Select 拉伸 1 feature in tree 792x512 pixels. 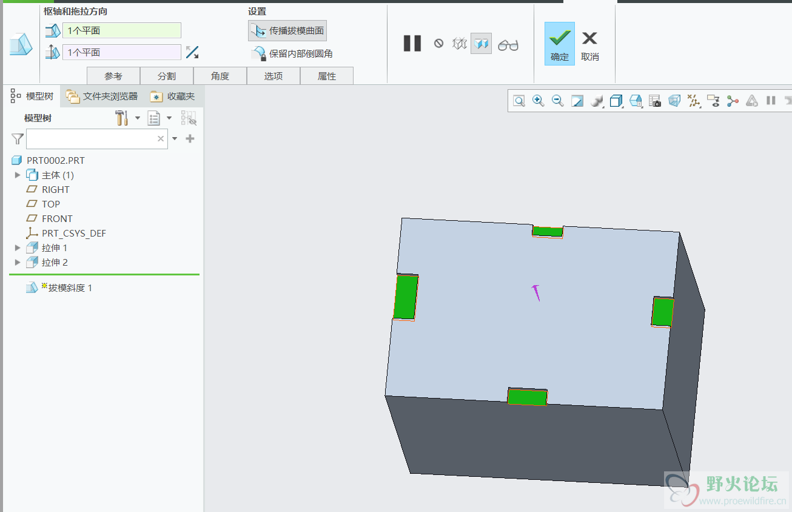(55, 248)
